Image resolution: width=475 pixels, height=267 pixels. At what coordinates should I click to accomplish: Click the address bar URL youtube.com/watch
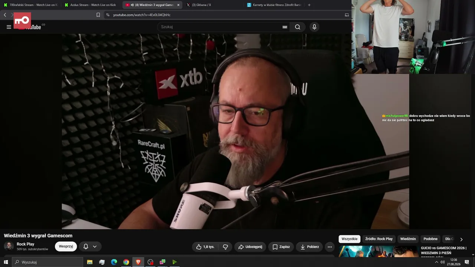[x=142, y=15]
